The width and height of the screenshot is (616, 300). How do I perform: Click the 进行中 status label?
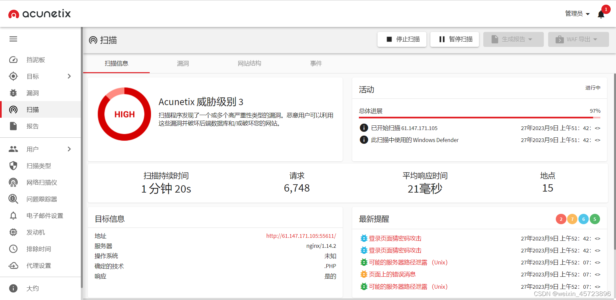coord(593,87)
